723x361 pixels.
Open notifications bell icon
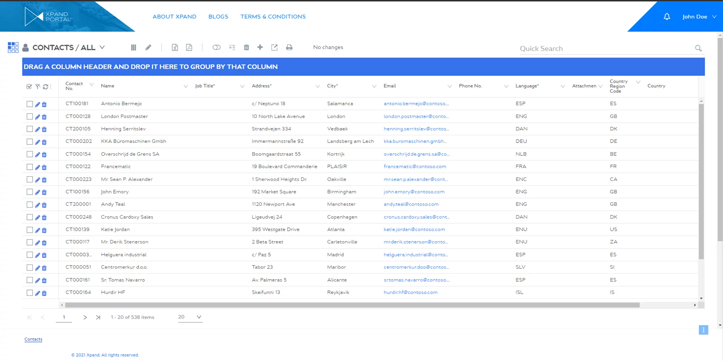tap(667, 17)
